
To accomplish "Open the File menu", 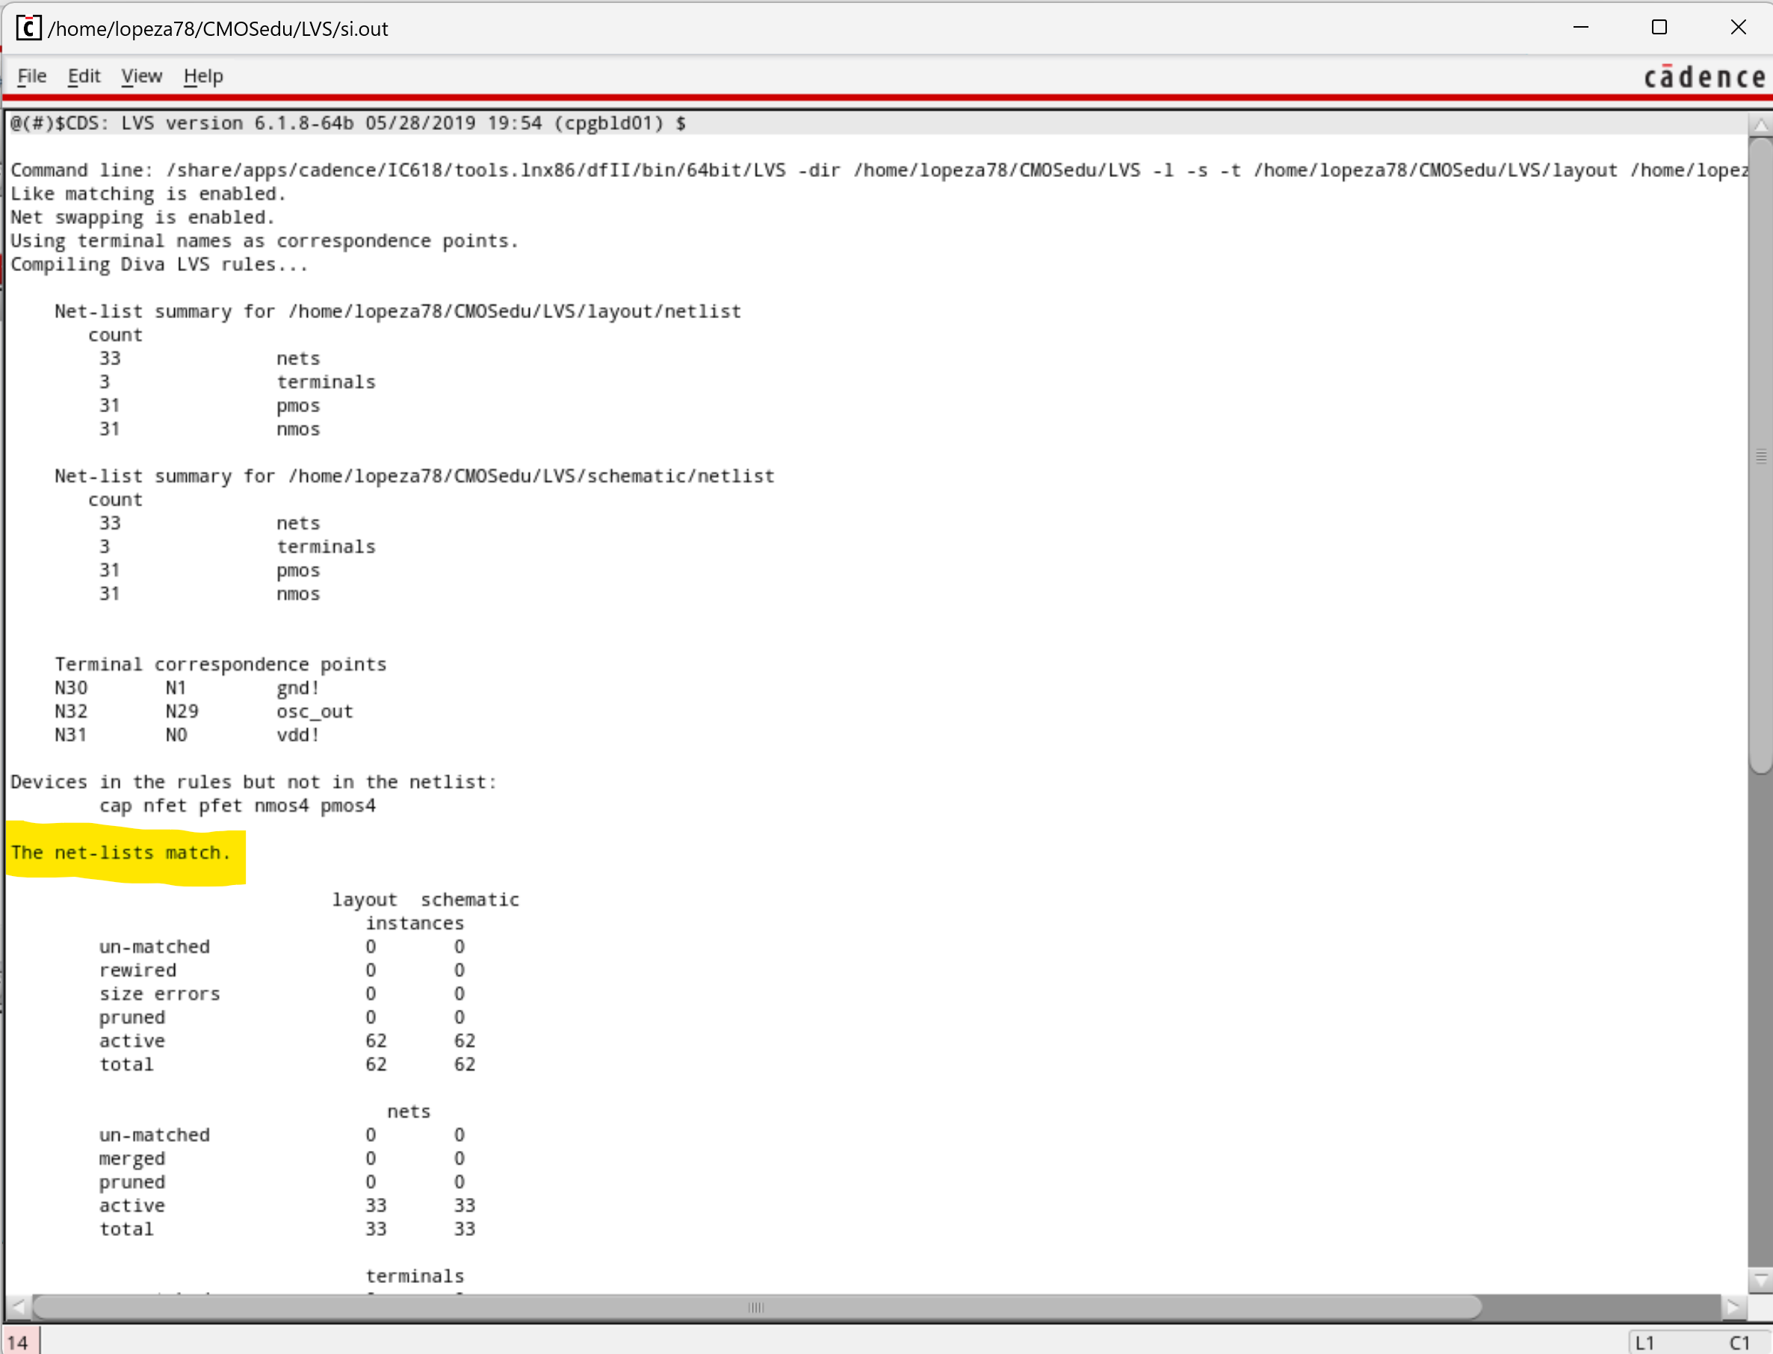I will coord(32,75).
